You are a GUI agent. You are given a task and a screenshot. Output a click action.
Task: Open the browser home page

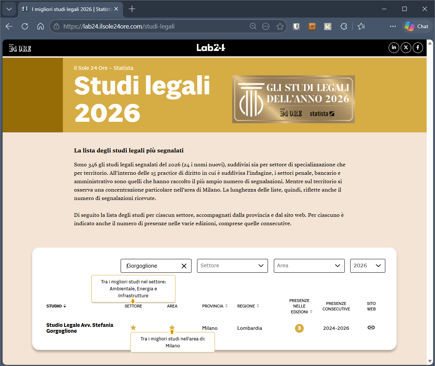point(41,26)
